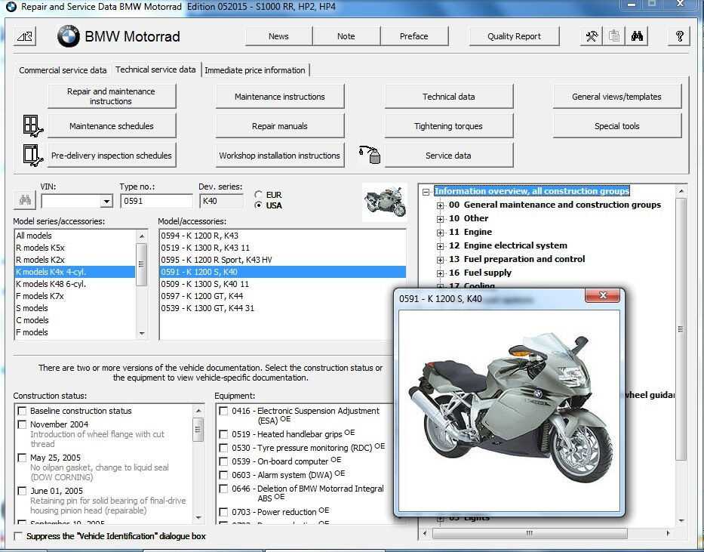Check June 01, 2005 construction status

coord(22,491)
